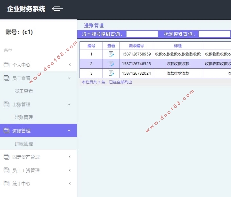Open the view icon for record 1587126758959

coord(111,54)
